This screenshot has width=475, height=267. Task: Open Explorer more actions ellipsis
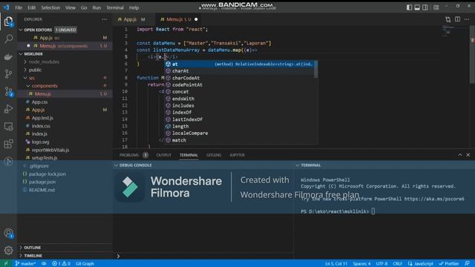pos(105,19)
